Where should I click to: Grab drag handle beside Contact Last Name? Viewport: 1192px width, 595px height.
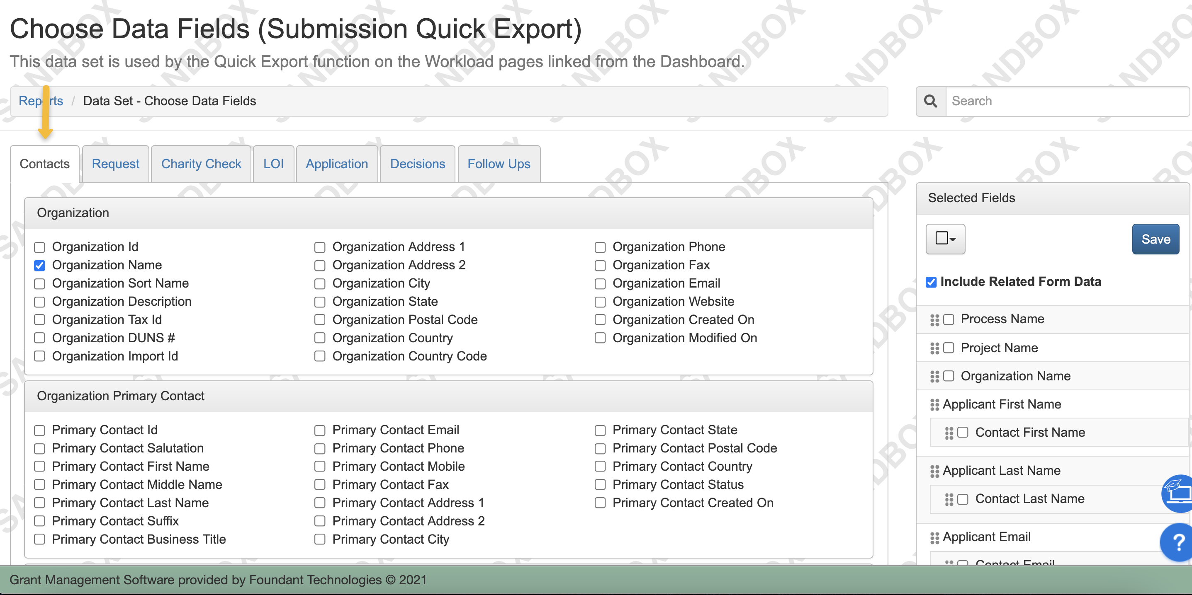click(x=949, y=499)
